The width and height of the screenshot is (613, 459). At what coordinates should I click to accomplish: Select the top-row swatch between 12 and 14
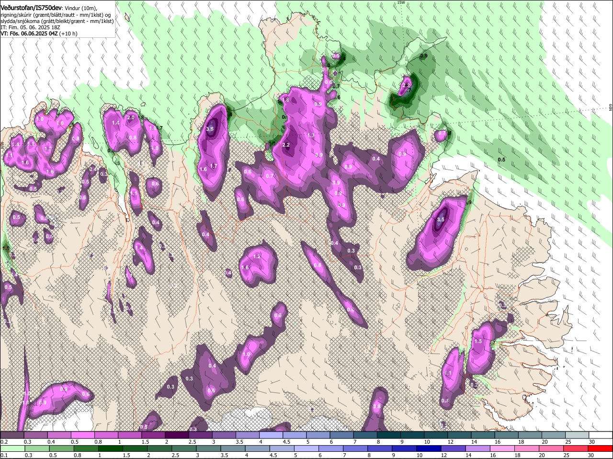[x=459, y=435]
